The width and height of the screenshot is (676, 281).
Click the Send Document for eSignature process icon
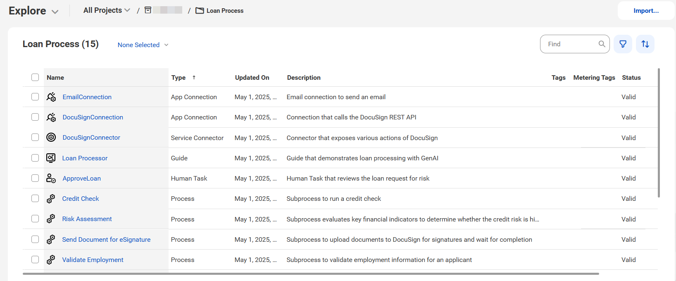pyautogui.click(x=51, y=239)
